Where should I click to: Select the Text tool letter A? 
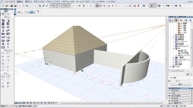tap(3, 60)
